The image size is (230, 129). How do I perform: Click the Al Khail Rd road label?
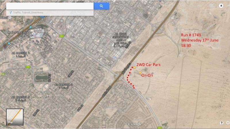pyautogui.click(x=107, y=92)
